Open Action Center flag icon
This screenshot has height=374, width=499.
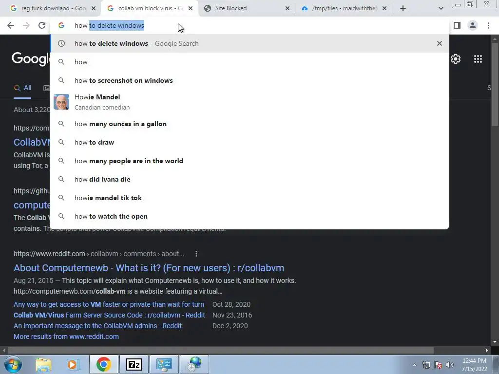point(438,365)
